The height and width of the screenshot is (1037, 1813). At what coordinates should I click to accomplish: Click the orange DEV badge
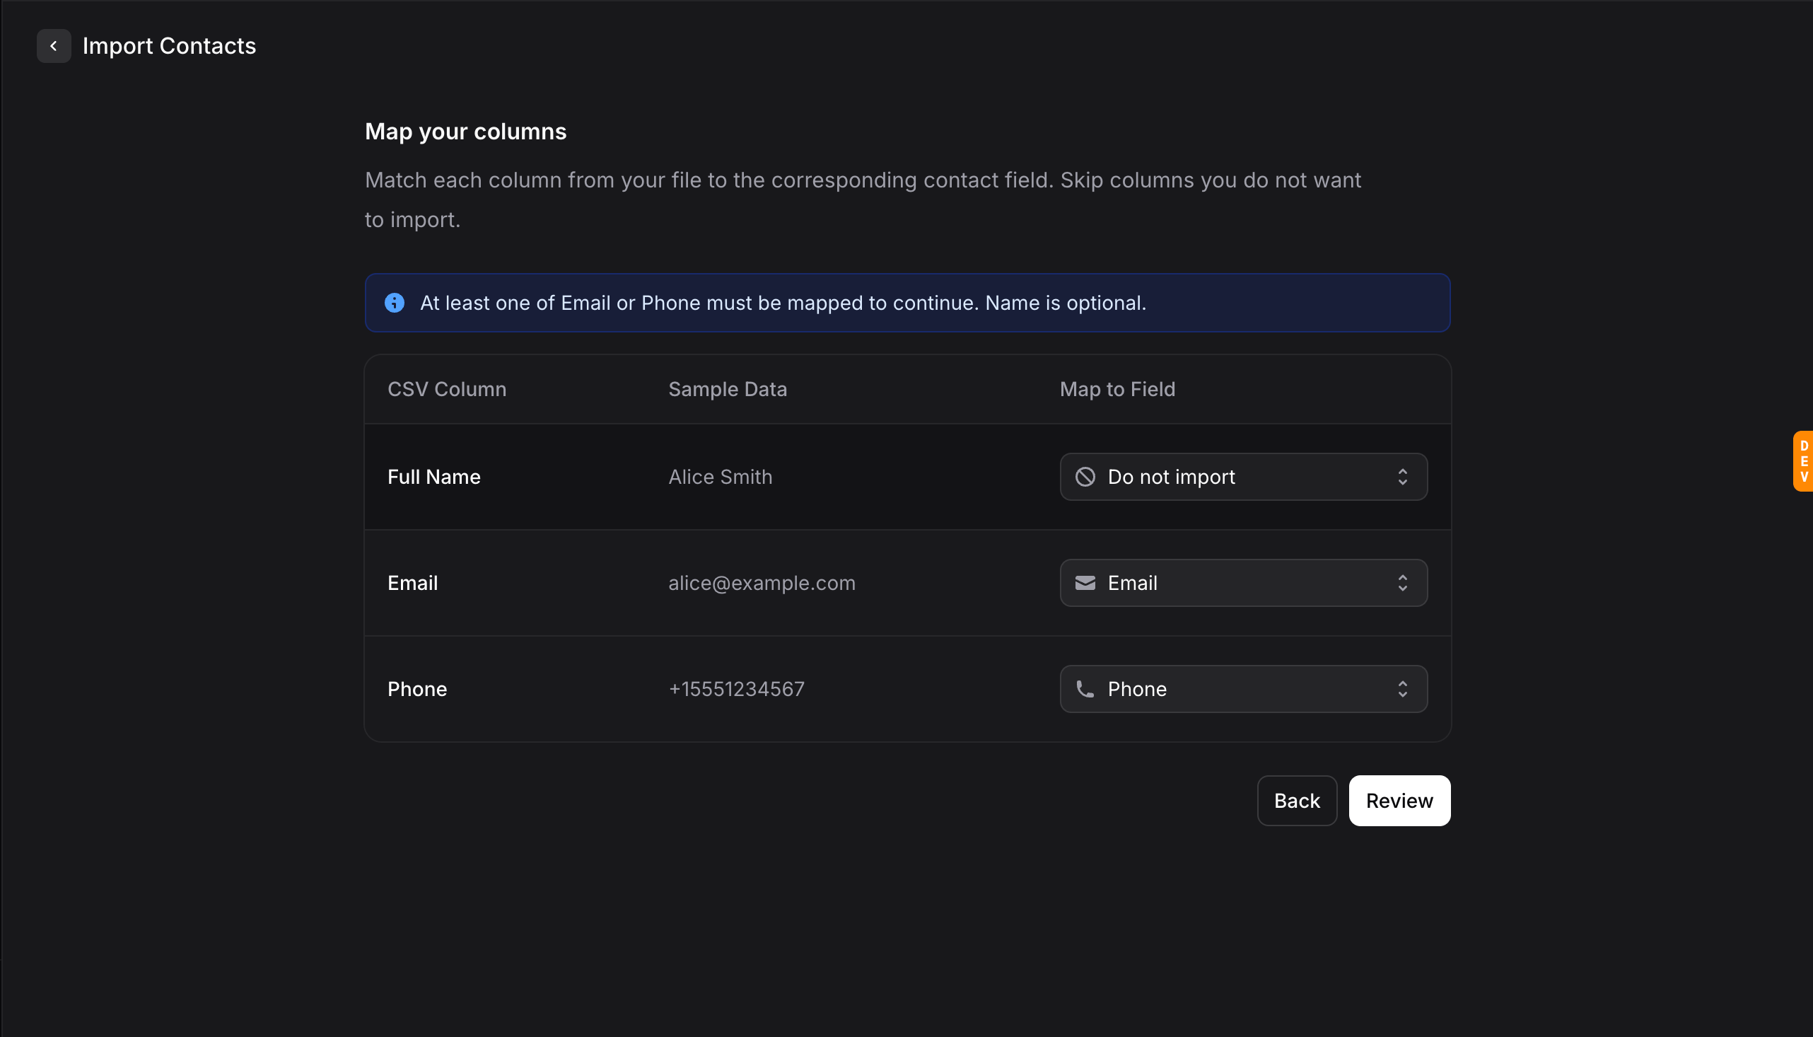[x=1803, y=460]
